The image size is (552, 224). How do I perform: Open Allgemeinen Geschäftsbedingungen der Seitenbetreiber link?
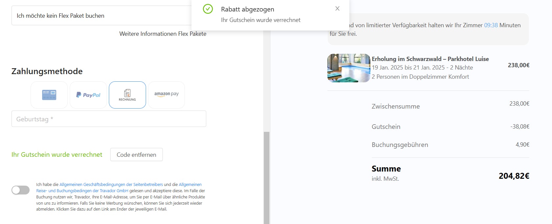(111, 185)
